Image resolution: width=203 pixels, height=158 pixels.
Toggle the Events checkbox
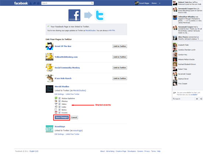click(x=59, y=113)
